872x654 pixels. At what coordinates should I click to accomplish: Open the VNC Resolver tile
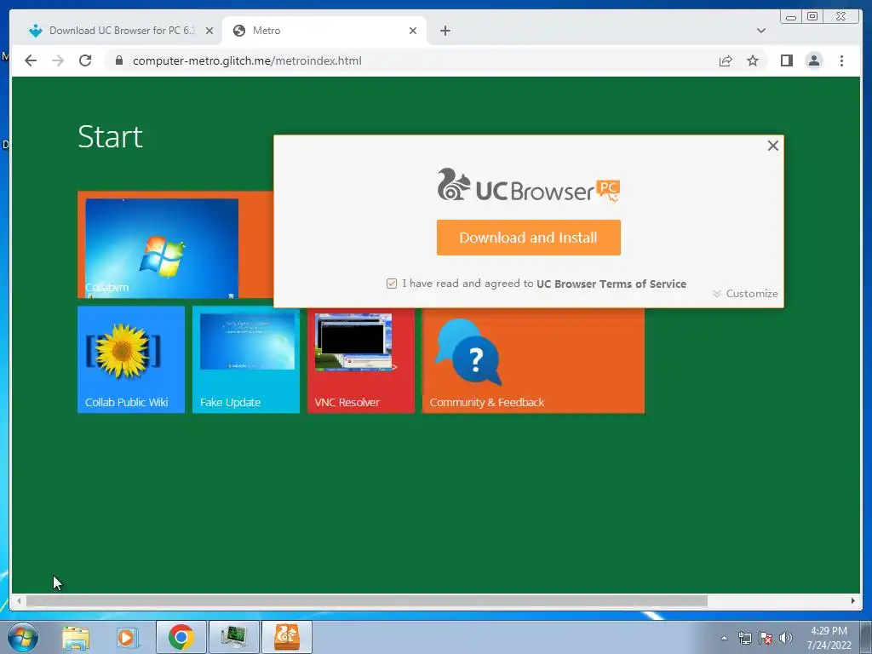pos(361,360)
